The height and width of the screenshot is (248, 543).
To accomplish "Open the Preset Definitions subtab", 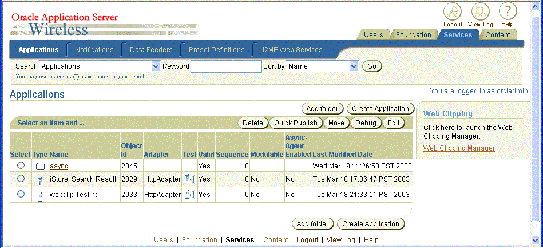I will (x=216, y=50).
